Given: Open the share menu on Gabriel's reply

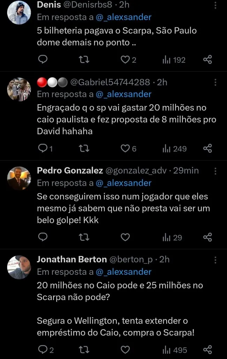Looking at the screenshot, I should pyautogui.click(x=208, y=148).
